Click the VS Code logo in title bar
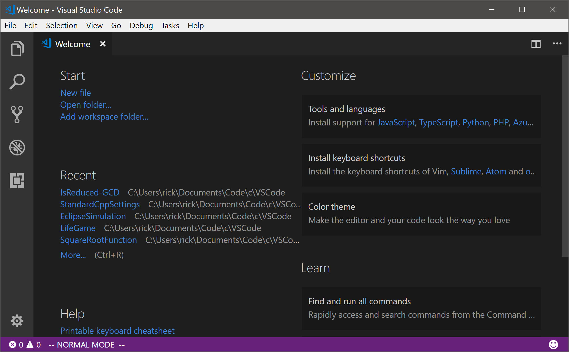 click(x=10, y=9)
